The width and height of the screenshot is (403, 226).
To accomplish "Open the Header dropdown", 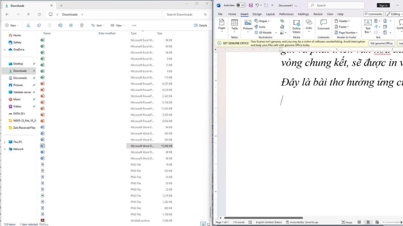I will pos(342,21).
